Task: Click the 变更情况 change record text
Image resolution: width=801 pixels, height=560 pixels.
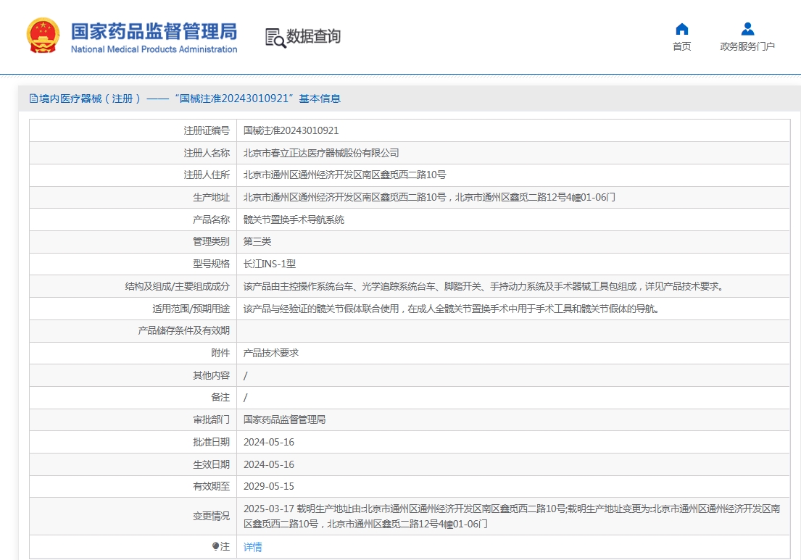Action: click(511, 516)
